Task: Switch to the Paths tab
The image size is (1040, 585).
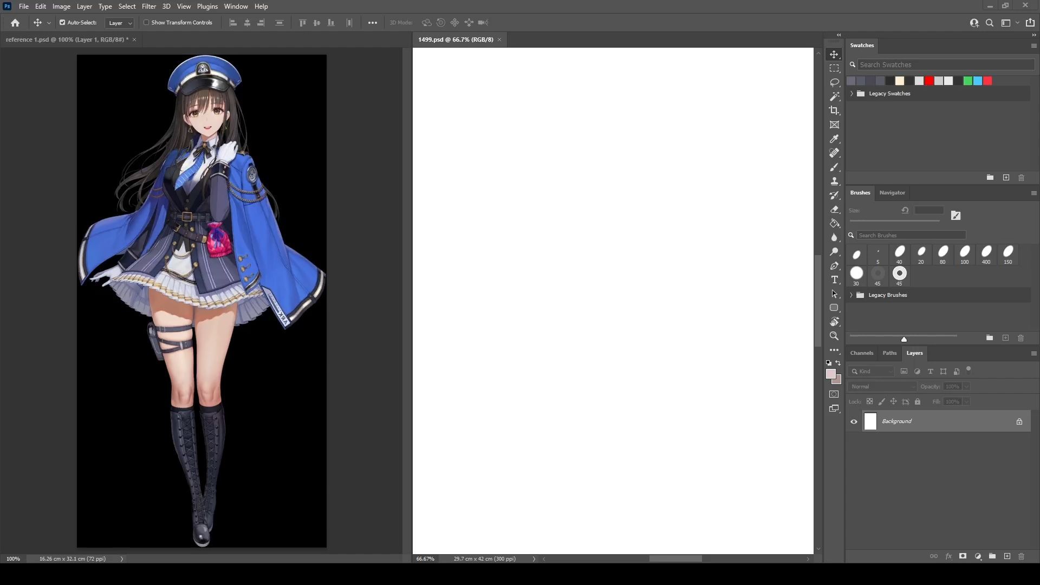Action: coord(889,353)
